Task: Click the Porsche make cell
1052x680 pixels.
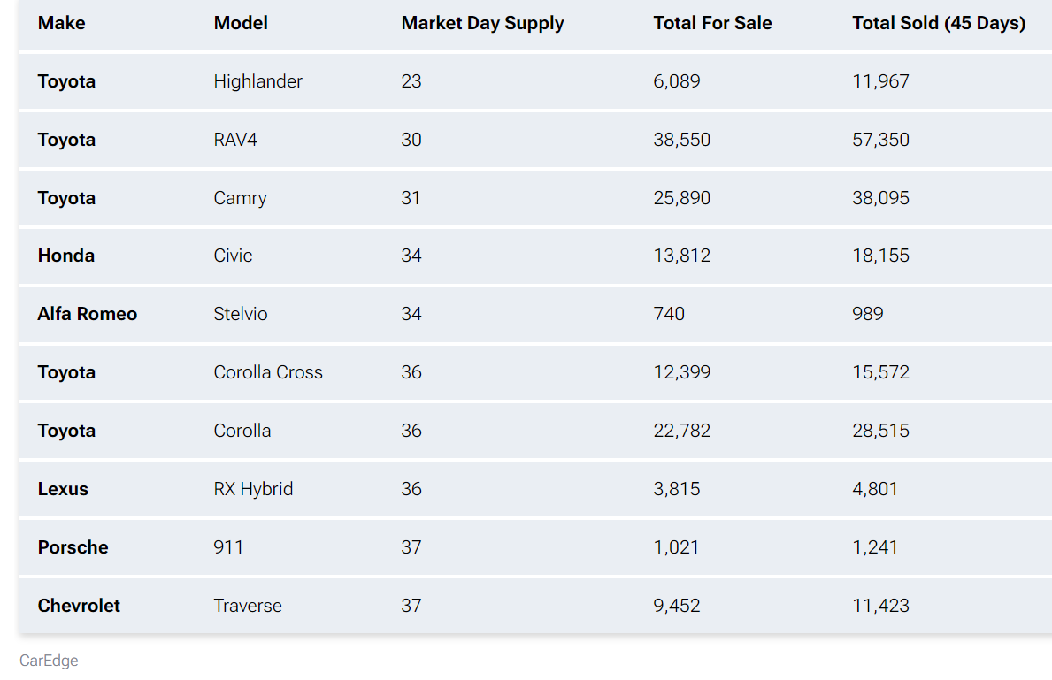Action: pyautogui.click(x=73, y=547)
